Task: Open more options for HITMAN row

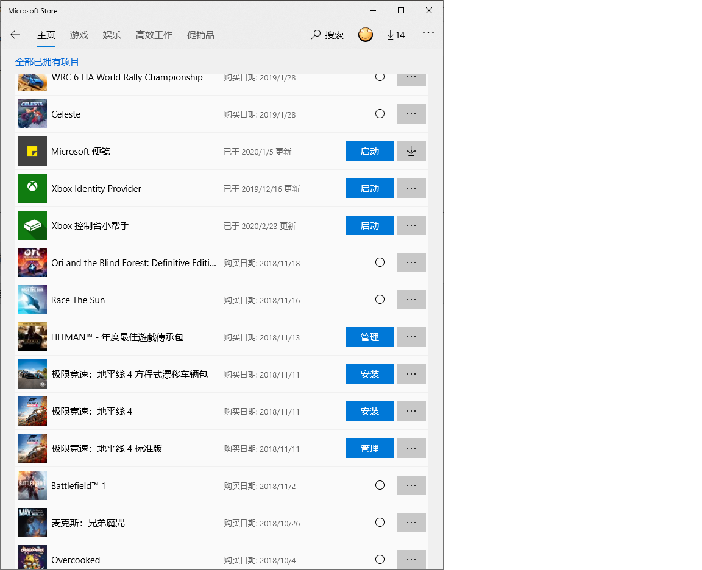Action: tap(411, 337)
